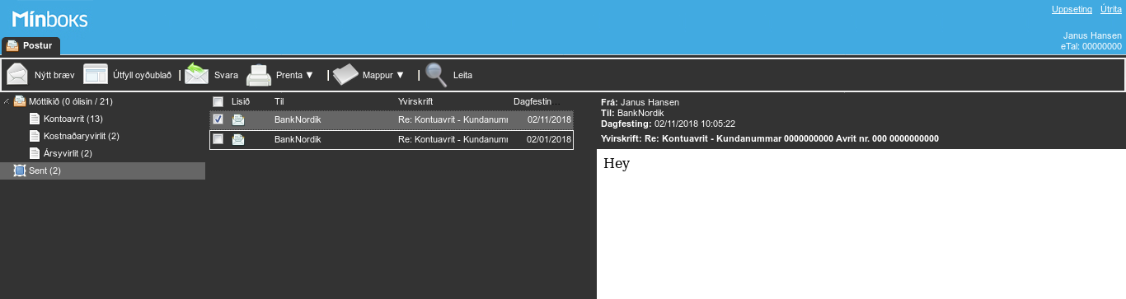Viewport: 1126px width, 299px height.
Task: Click read-mail icon in 02/11/2018 row
Action: click(238, 119)
